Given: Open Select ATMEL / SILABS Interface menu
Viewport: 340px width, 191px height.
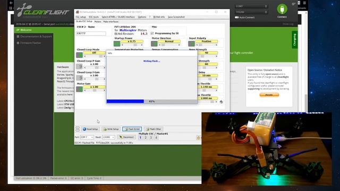Looking at the screenshot, I should (118, 17).
